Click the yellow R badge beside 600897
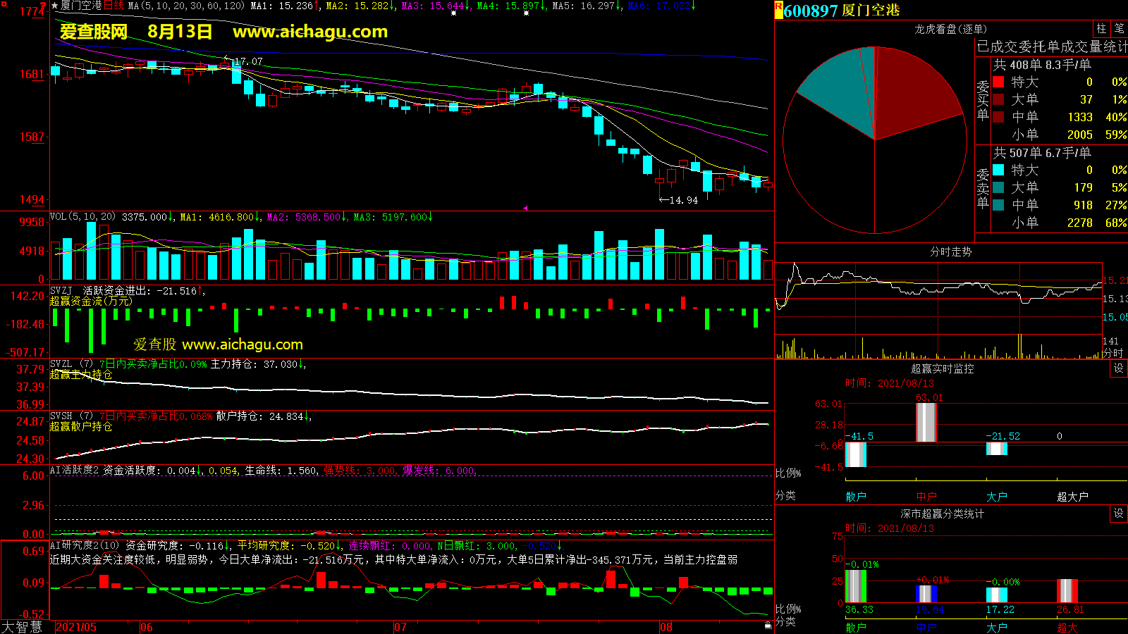This screenshot has width=1128, height=634. tap(778, 9)
